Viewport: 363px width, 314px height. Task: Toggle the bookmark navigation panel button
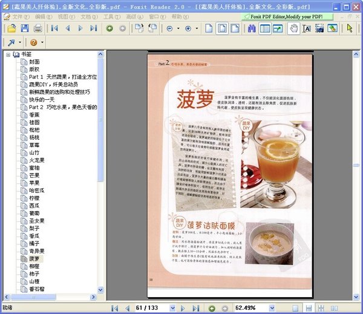click(x=265, y=28)
